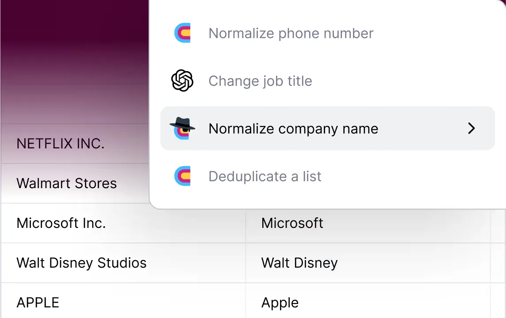Choose the Deduplicate a list option

265,177
